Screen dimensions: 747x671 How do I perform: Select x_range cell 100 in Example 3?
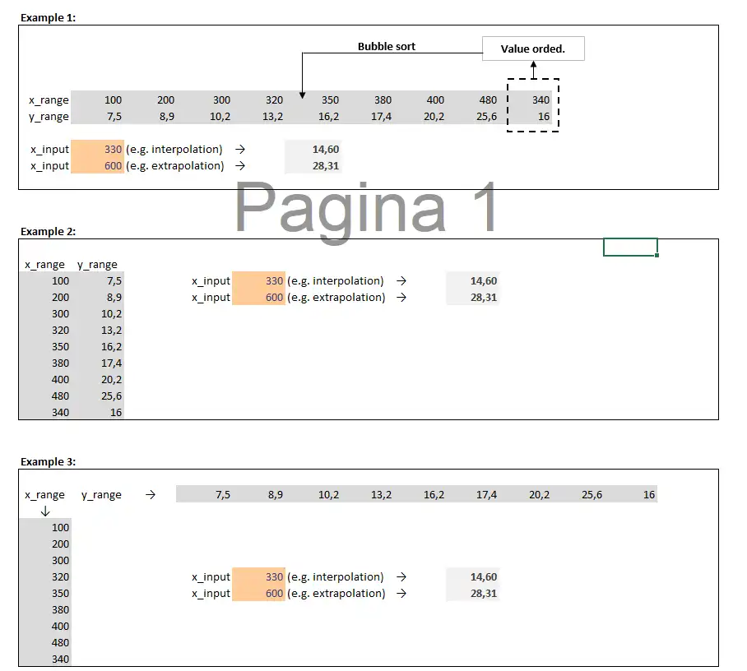click(x=45, y=528)
